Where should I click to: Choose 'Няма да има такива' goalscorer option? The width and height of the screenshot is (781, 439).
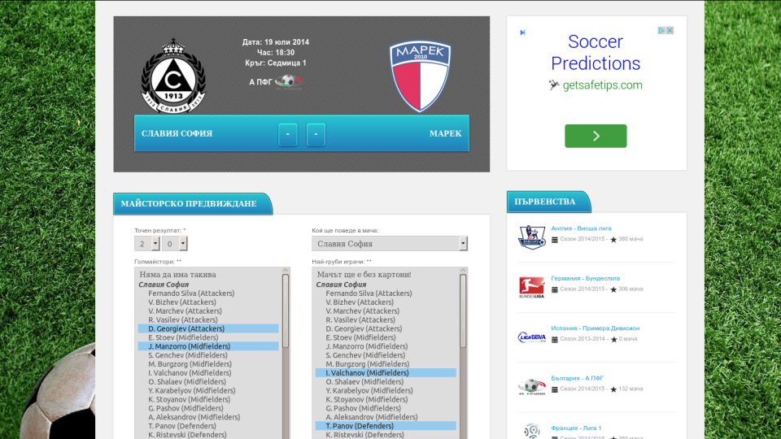click(x=178, y=274)
